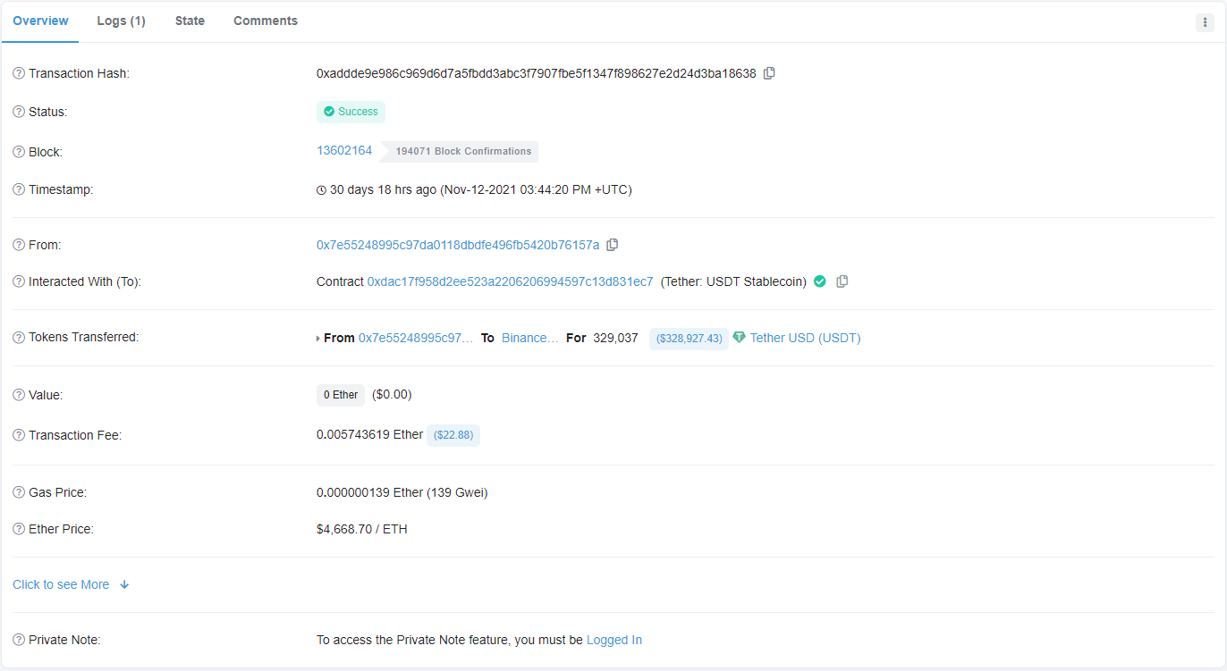This screenshot has height=671, width=1227.
Task: Copy the transaction hash to clipboard
Action: (x=769, y=73)
